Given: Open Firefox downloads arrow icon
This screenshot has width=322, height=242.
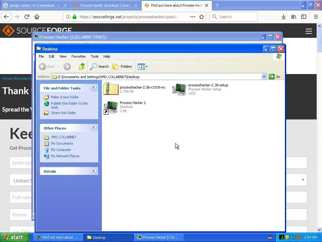Looking at the screenshot, I should (284, 17).
